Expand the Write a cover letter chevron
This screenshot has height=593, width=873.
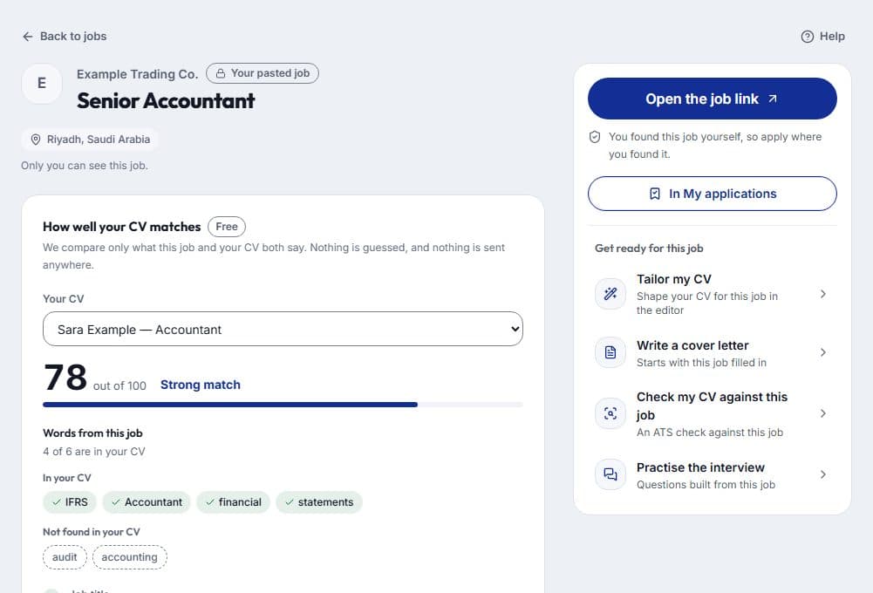[x=823, y=352]
